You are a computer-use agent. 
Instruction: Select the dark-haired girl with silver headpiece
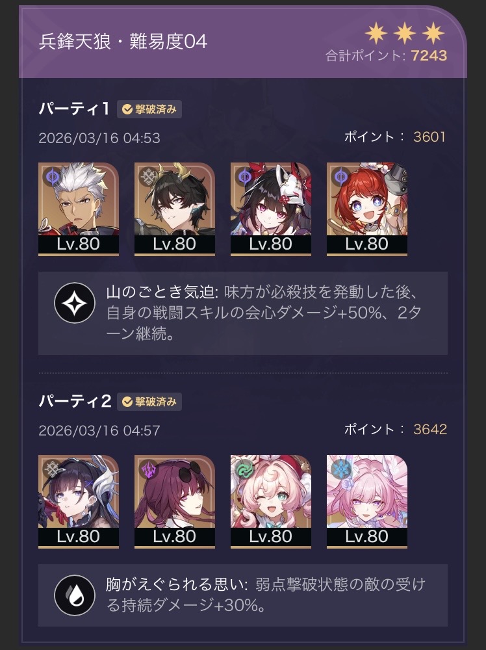coord(79,501)
